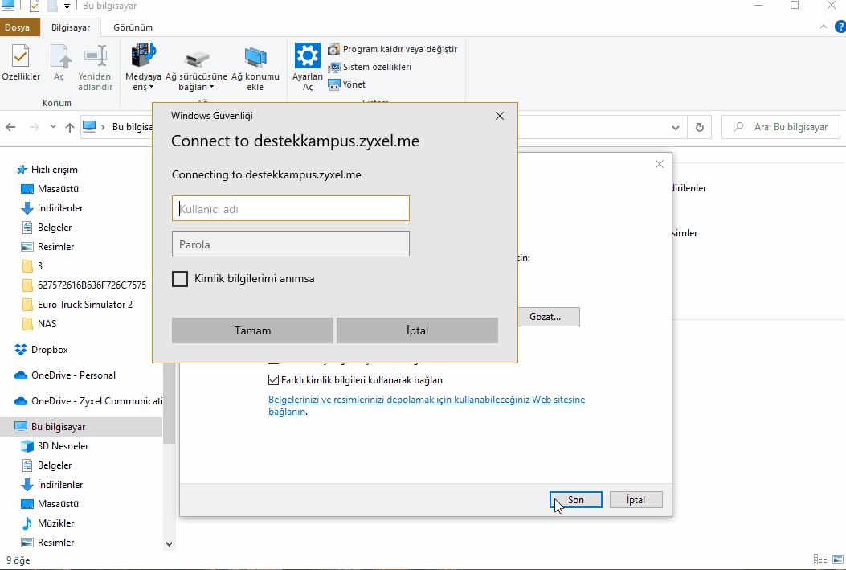The height and width of the screenshot is (570, 846).
Task: Click İptal in Windows Güvenliği dialog
Action: coord(417,330)
